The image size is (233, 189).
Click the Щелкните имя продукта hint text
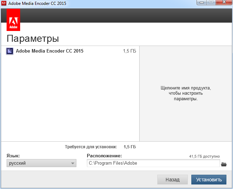click(186, 93)
